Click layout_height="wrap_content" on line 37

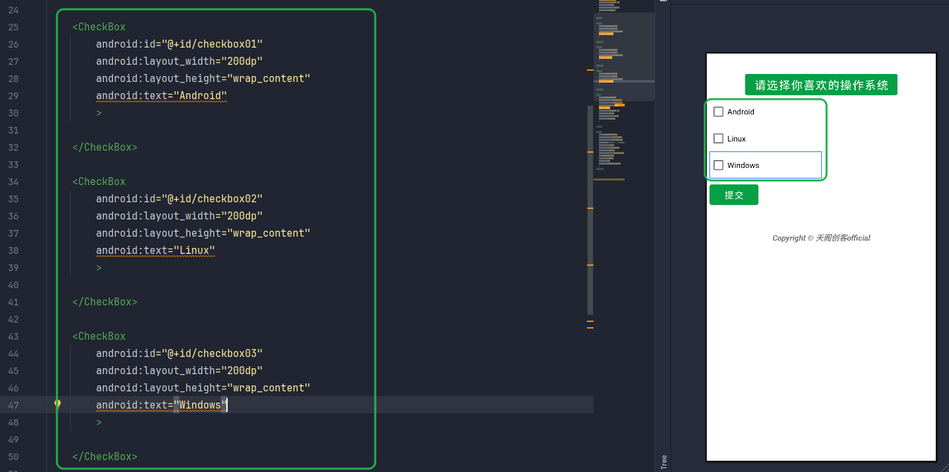(x=203, y=233)
